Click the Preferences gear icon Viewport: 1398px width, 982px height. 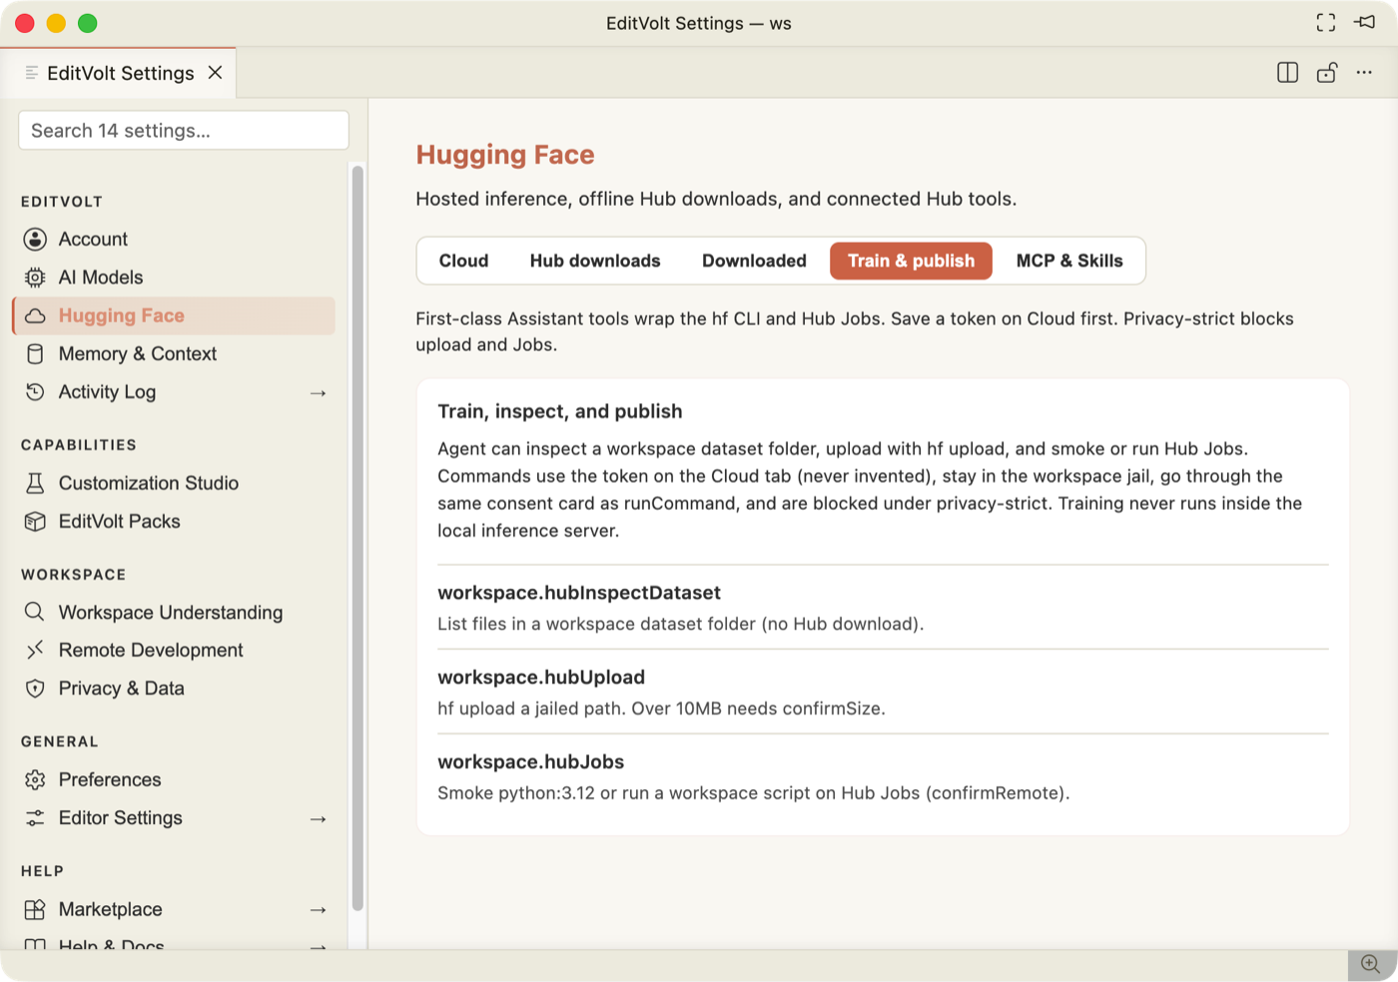pos(35,779)
